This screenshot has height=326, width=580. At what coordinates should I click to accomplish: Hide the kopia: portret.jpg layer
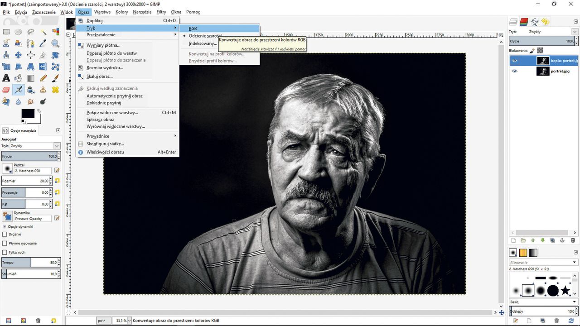(514, 61)
